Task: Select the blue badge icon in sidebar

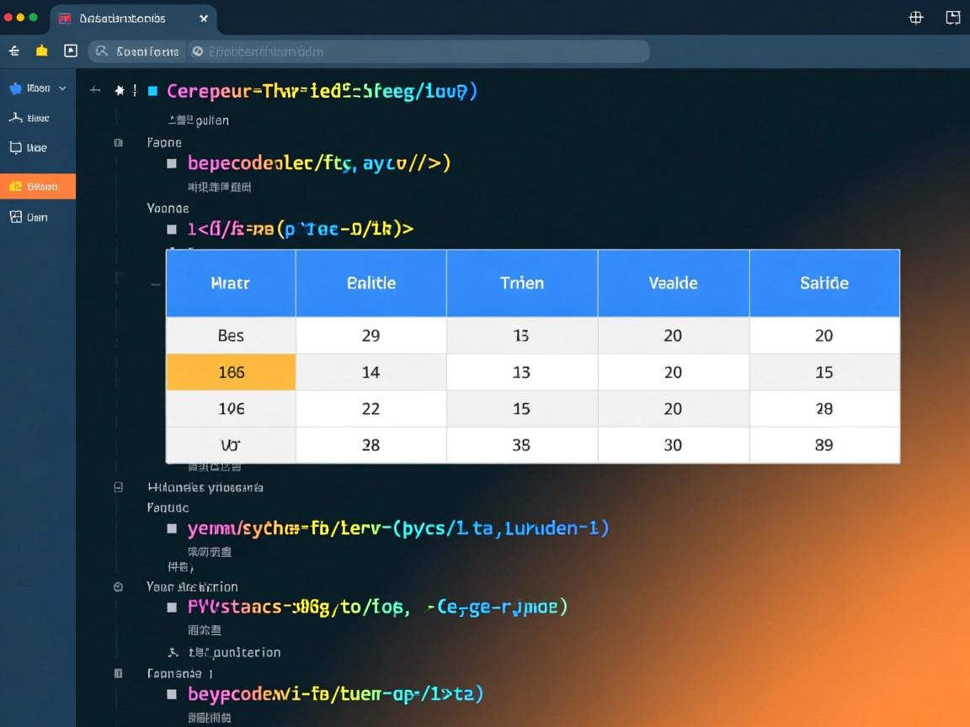Action: pyautogui.click(x=15, y=88)
